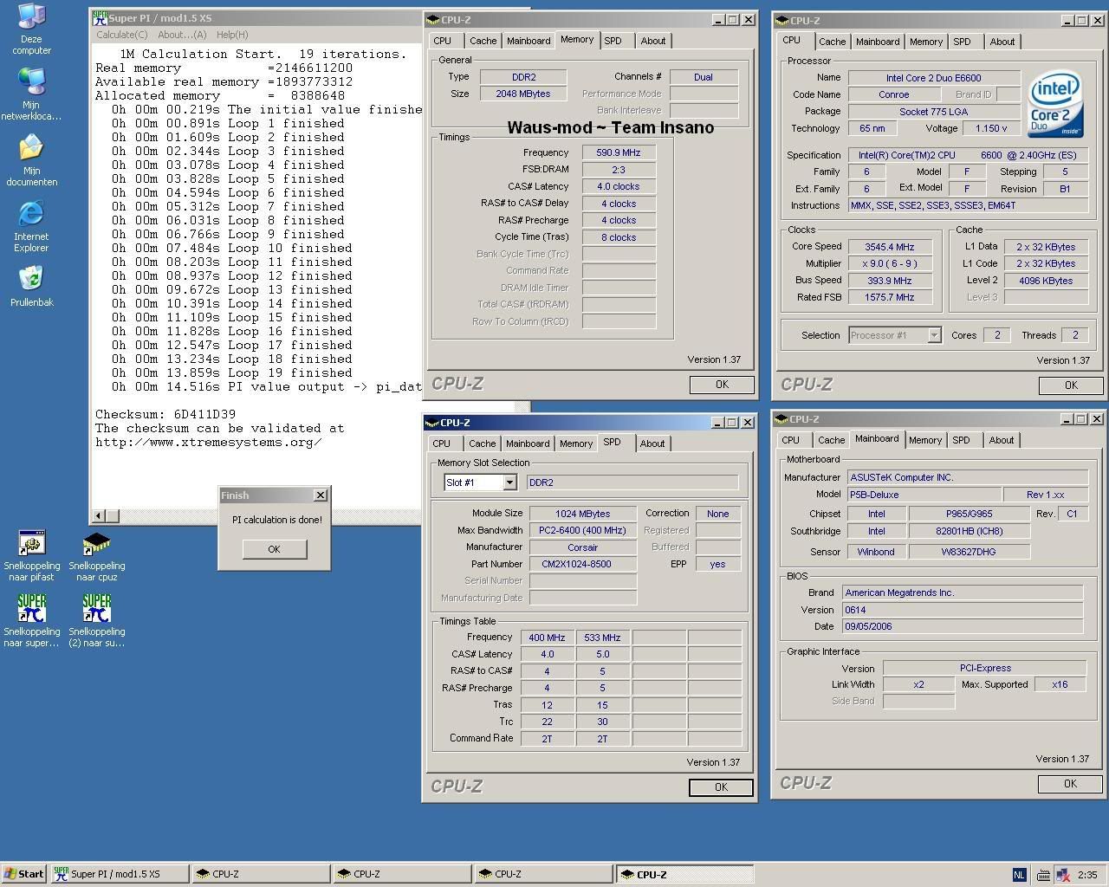Click OK in CPU-tab CPU-Z window
1109x887 pixels.
pyautogui.click(x=1071, y=385)
